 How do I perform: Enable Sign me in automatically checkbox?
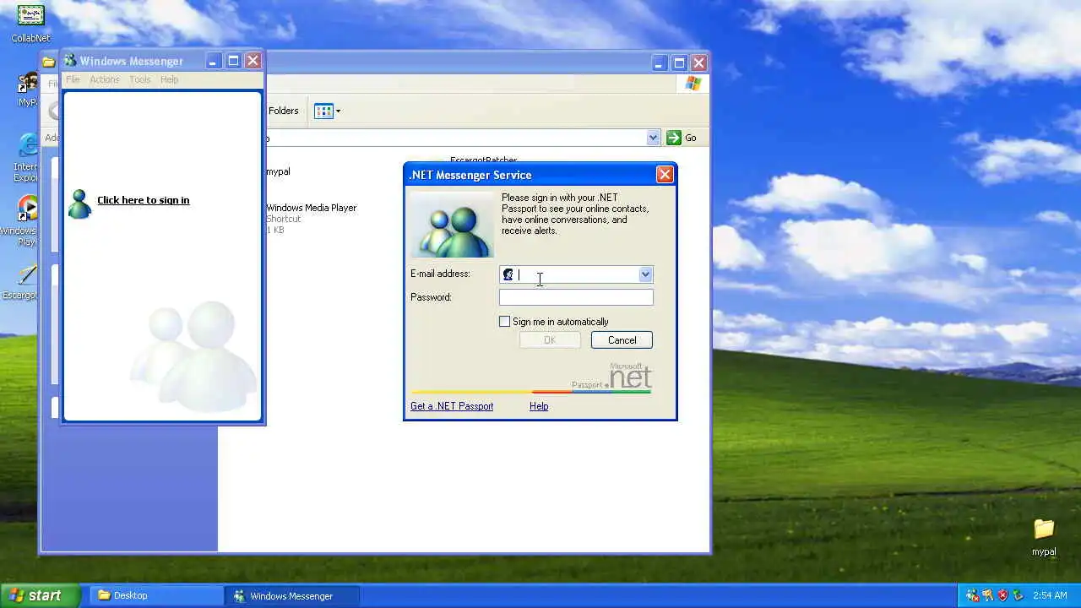click(x=505, y=322)
